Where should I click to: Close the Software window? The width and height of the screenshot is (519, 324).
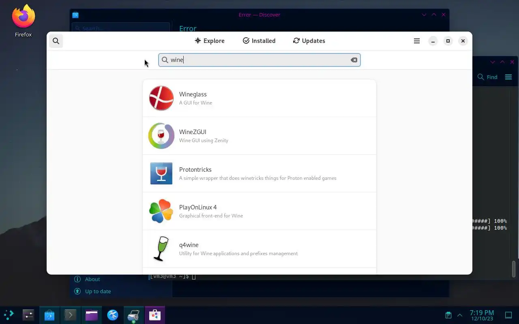(463, 41)
